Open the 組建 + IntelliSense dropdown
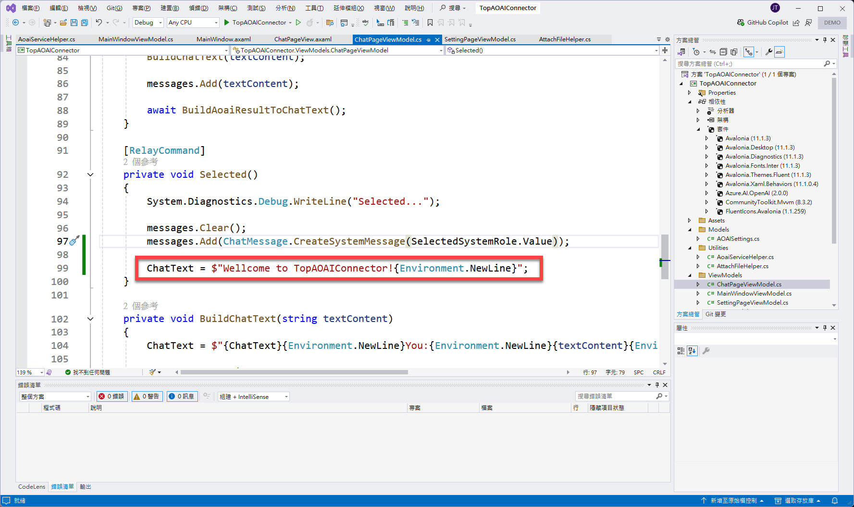 254,396
